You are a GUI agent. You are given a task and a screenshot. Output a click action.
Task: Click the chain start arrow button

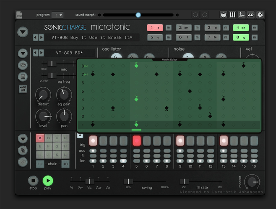[40, 164]
